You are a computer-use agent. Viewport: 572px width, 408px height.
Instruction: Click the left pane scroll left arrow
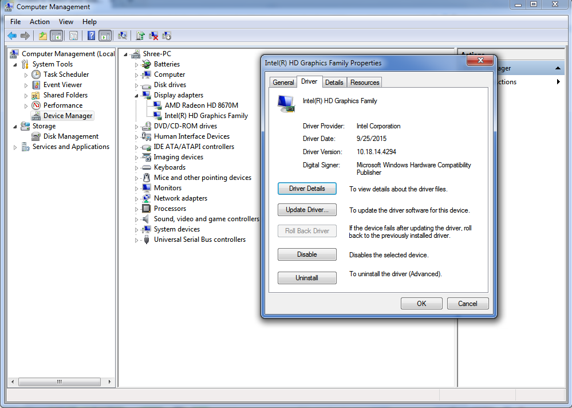coord(13,382)
